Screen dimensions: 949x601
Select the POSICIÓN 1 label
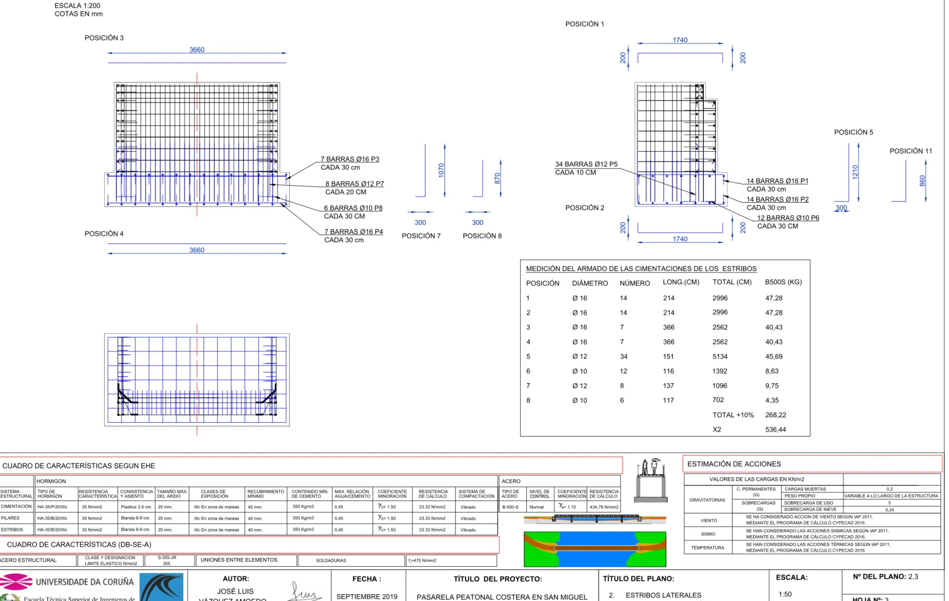(585, 24)
